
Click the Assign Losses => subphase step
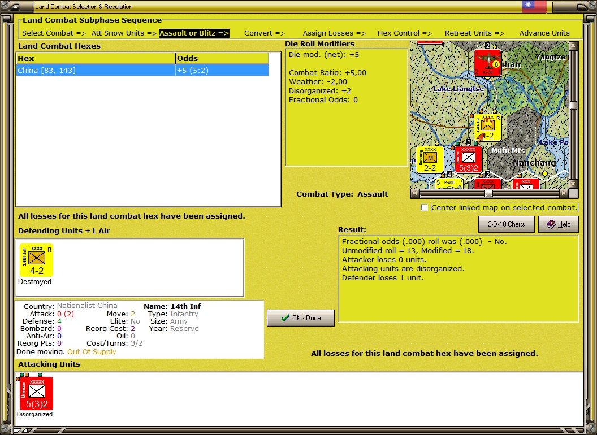[334, 33]
